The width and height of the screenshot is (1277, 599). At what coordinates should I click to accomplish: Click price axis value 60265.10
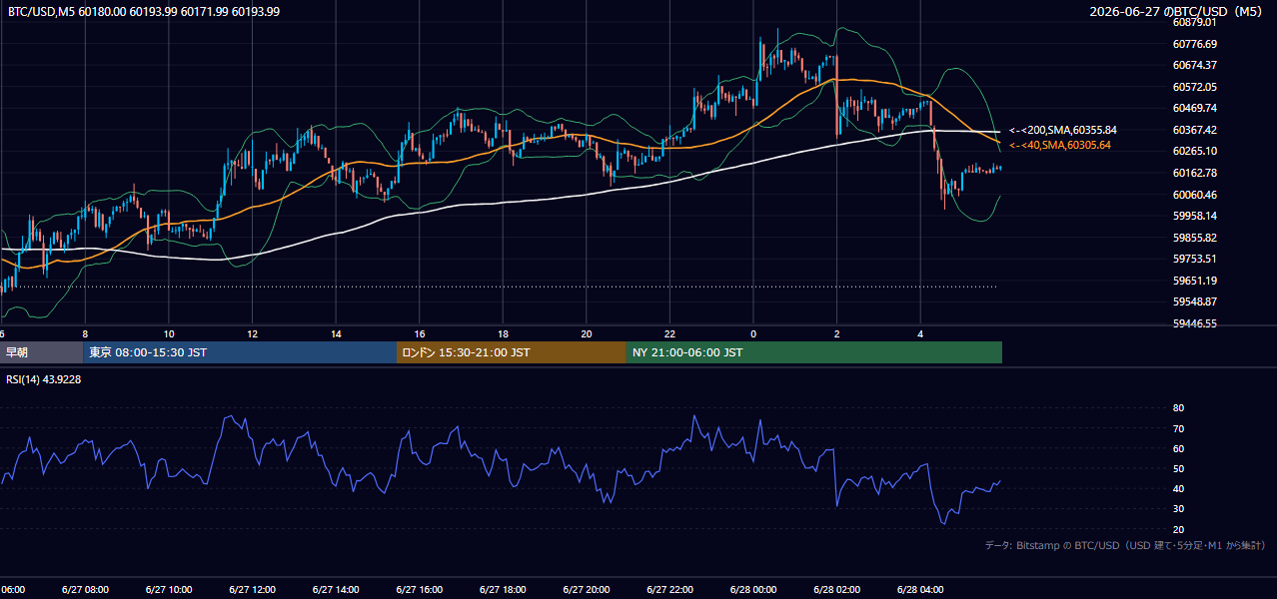[1195, 151]
